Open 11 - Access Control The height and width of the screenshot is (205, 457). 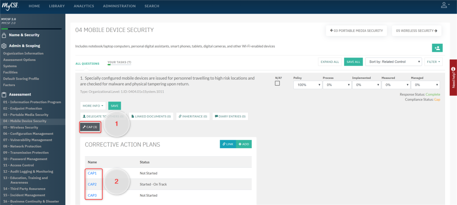tap(18, 165)
